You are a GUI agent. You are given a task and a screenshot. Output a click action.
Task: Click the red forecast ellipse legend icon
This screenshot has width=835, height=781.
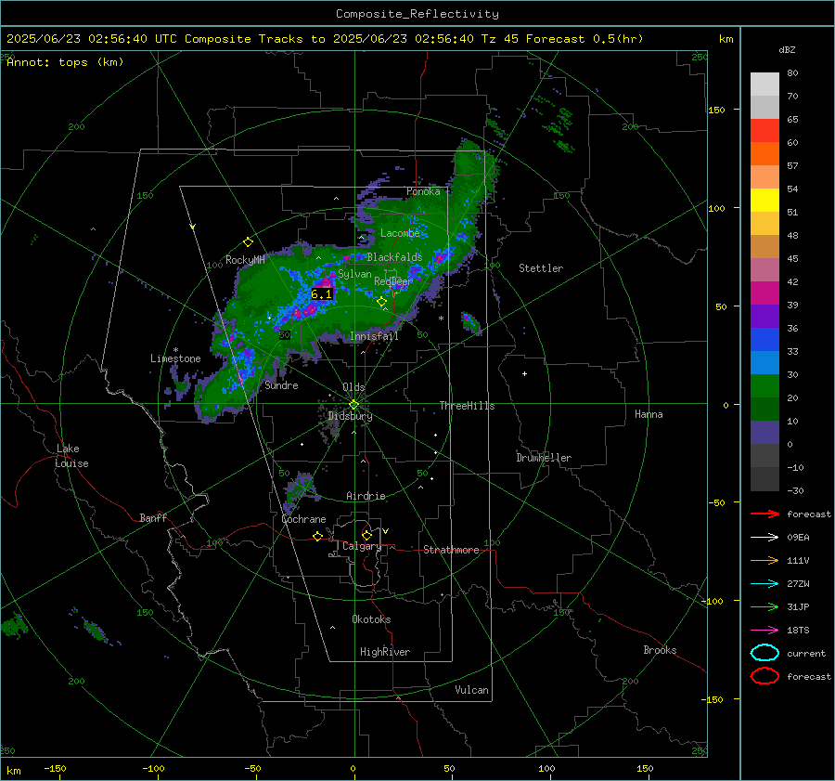click(x=764, y=676)
